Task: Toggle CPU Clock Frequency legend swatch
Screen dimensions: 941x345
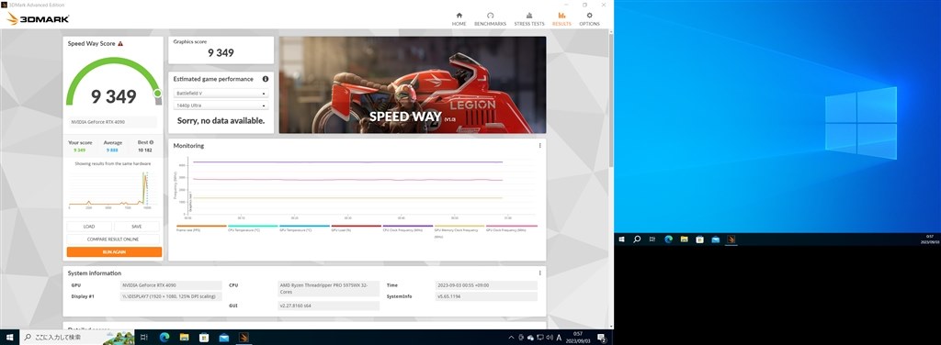Action: (407, 226)
